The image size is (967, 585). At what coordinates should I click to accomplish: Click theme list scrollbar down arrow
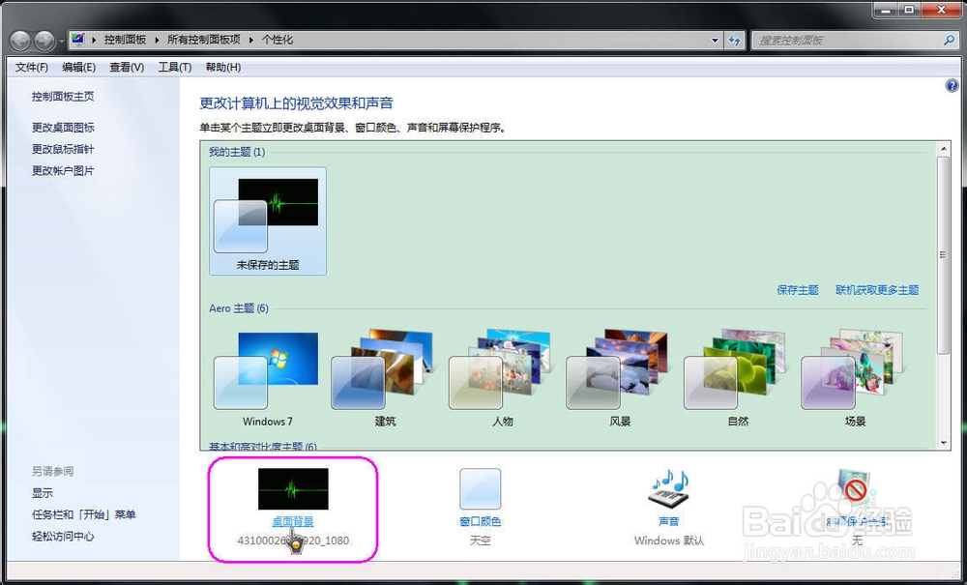pyautogui.click(x=943, y=443)
